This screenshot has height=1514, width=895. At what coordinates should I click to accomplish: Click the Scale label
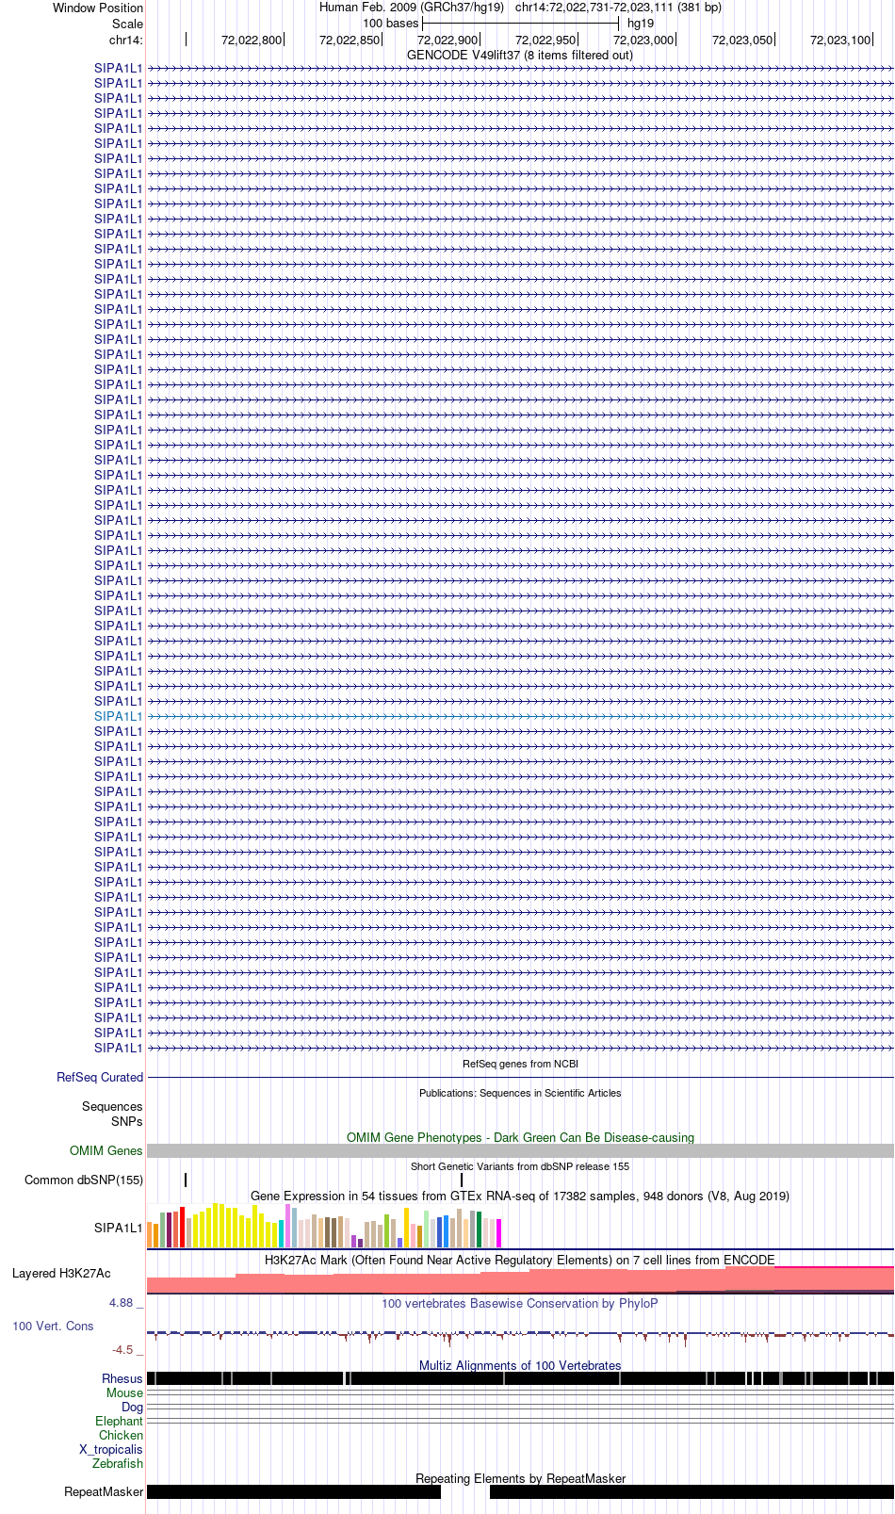127,24
